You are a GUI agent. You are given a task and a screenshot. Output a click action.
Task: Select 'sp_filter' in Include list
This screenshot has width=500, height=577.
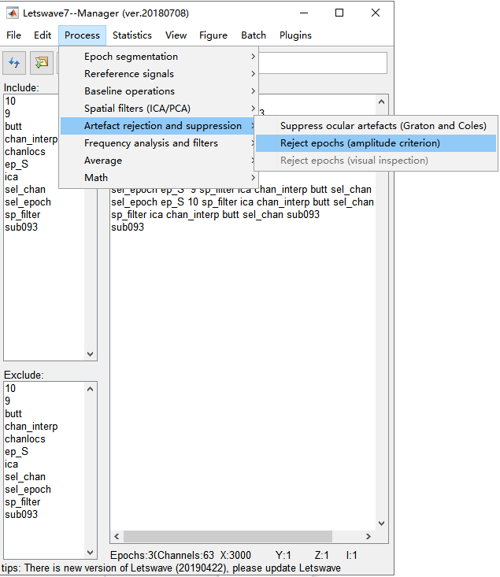click(x=23, y=215)
